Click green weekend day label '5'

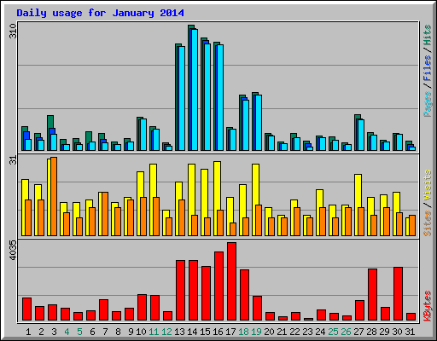coord(79,332)
